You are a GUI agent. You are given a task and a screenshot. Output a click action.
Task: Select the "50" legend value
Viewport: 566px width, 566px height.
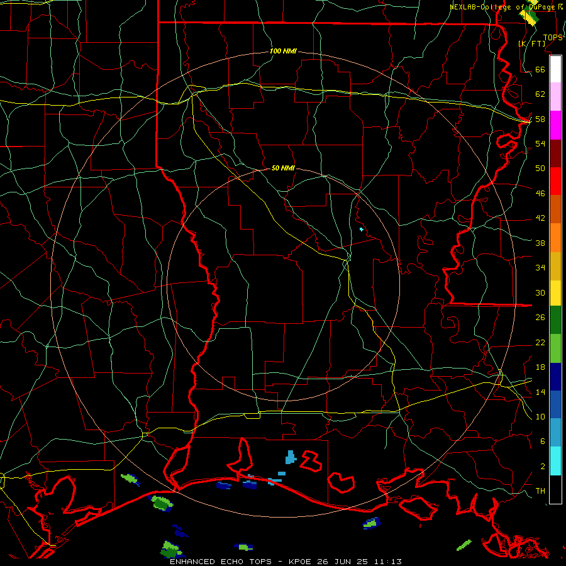(x=540, y=168)
